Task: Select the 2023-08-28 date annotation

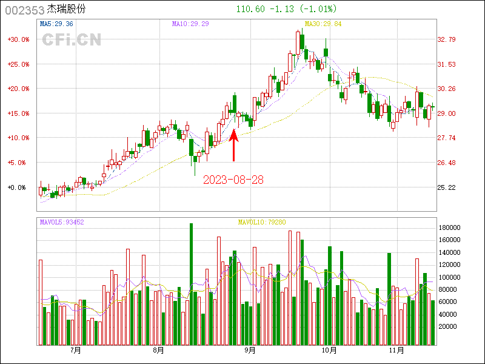Action: point(233,180)
